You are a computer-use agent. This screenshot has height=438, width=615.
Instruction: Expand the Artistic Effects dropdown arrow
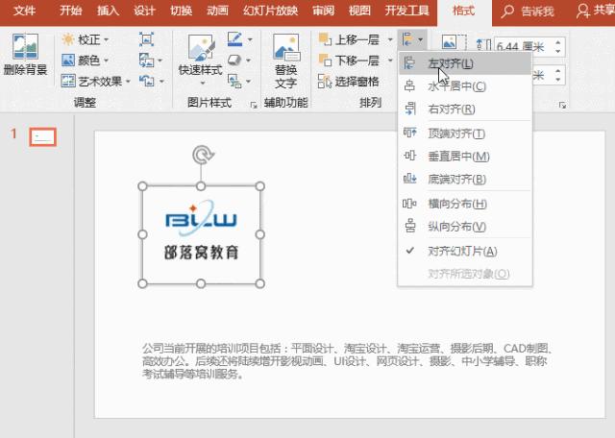pos(128,82)
